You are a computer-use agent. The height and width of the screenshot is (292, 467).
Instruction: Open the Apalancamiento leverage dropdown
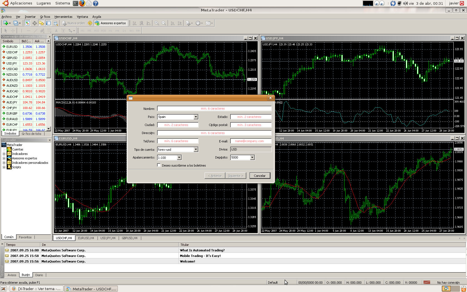[x=179, y=158]
